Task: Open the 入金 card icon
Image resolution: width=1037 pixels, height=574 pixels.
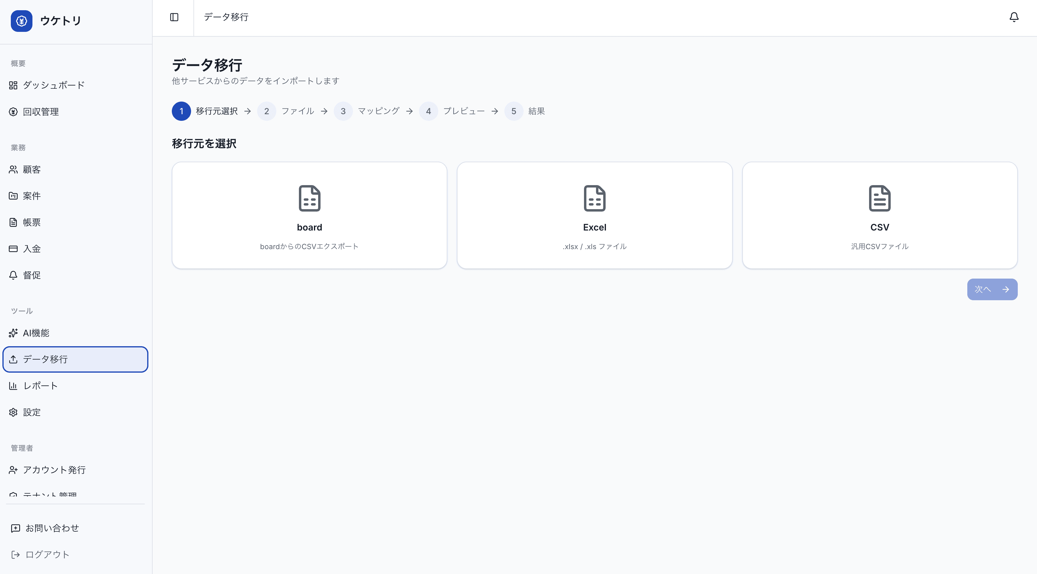Action: pyautogui.click(x=13, y=249)
